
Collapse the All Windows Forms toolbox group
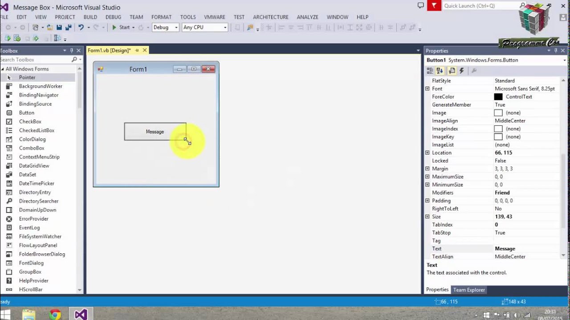[2, 69]
